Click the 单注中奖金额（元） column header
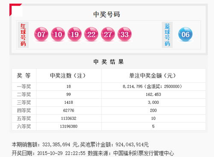 tap(152, 75)
